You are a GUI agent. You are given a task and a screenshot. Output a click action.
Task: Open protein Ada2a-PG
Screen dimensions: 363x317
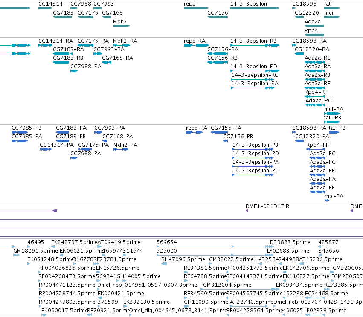pyautogui.click(x=323, y=163)
